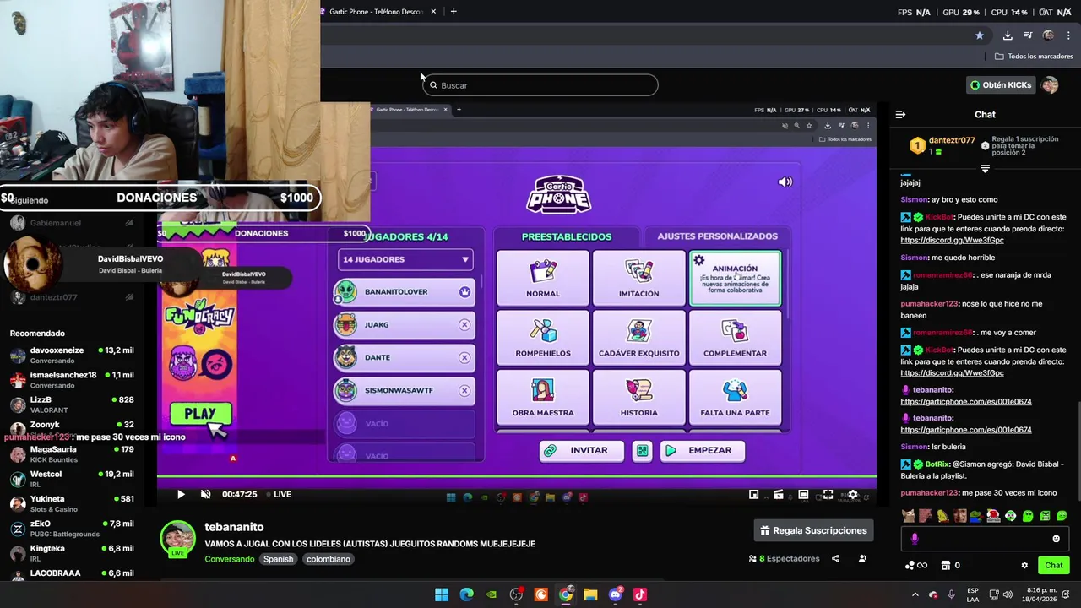Open the 14 JUGADORES dropdown

(x=405, y=259)
